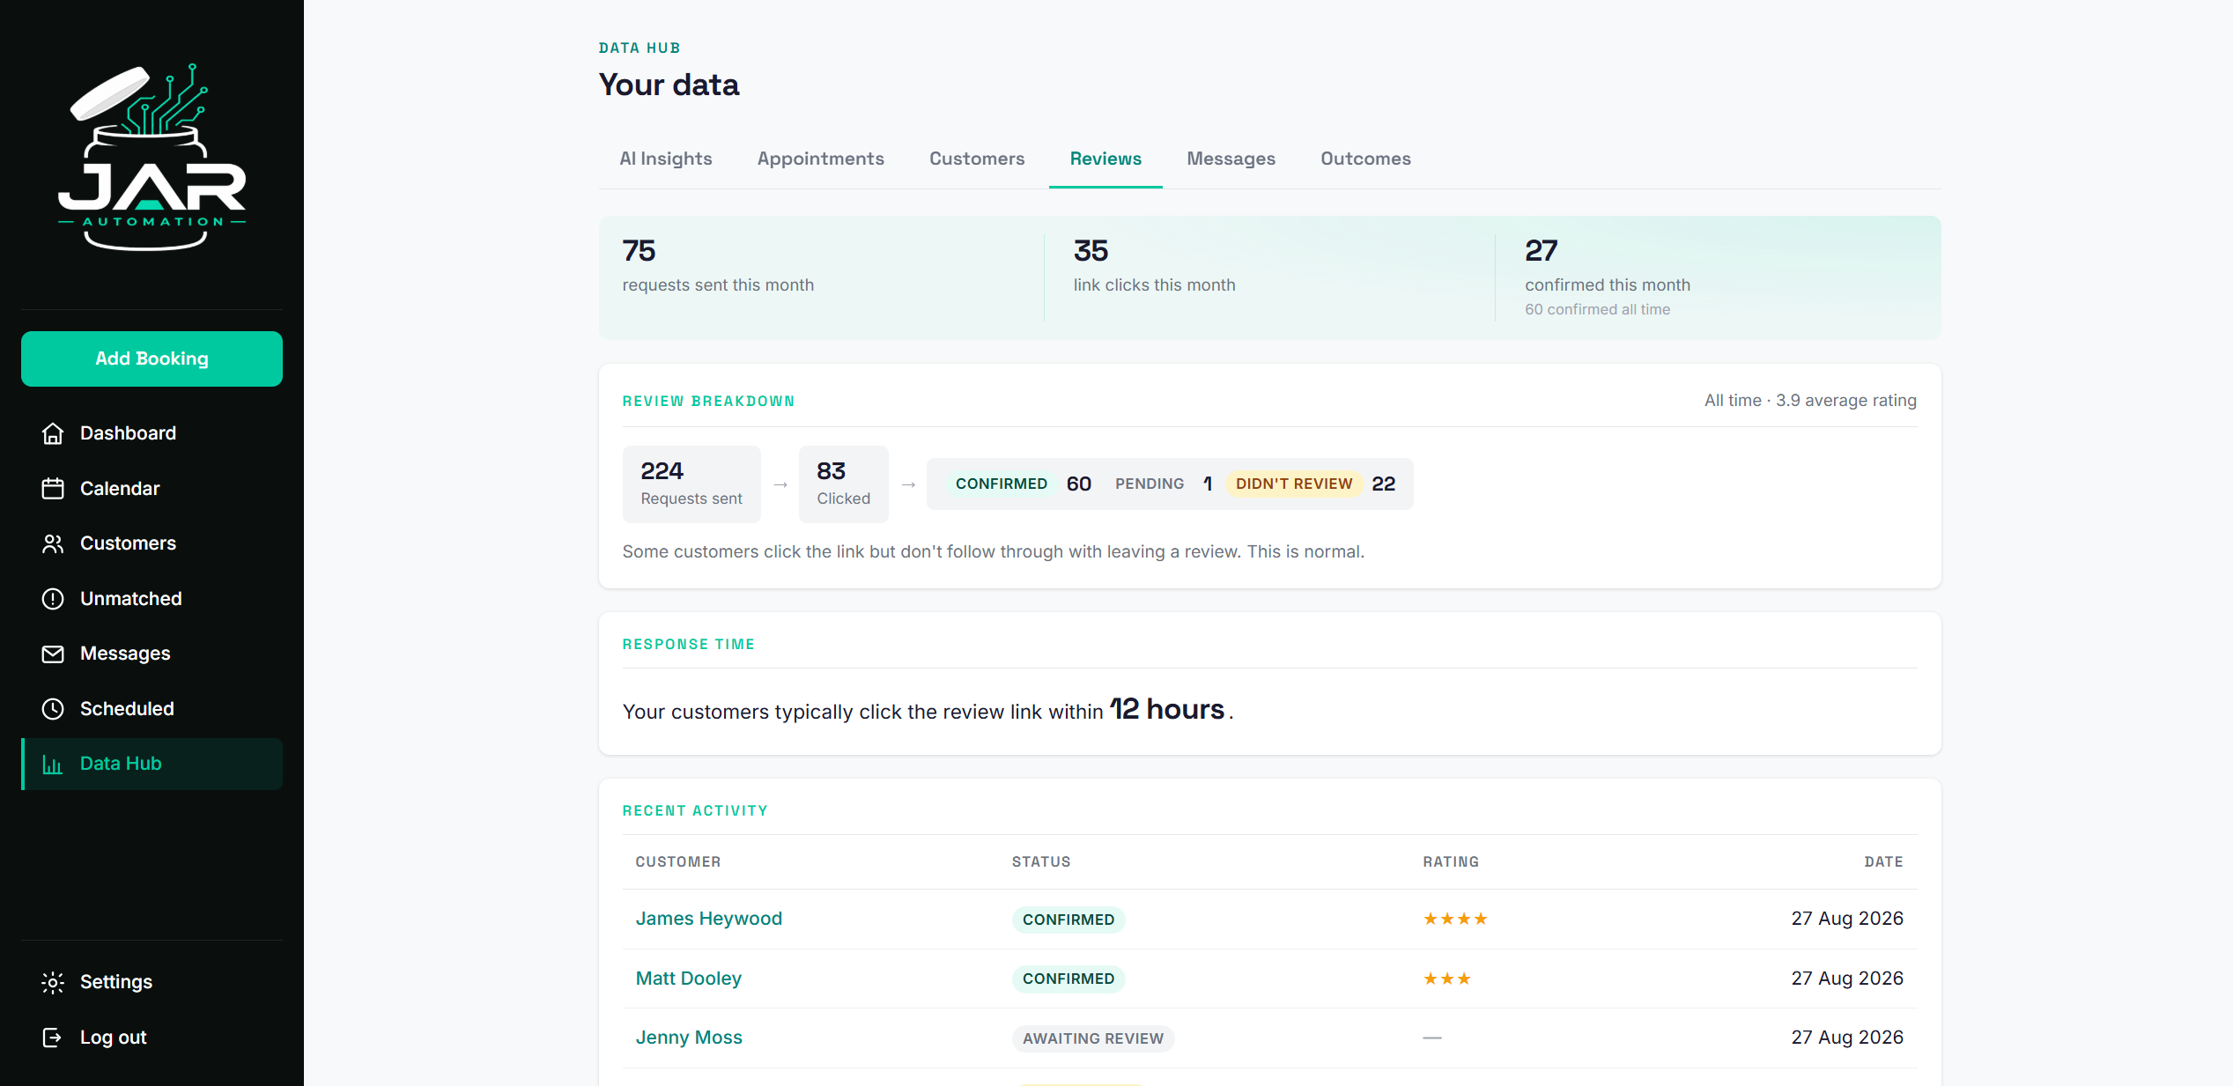2233x1086 pixels.
Task: Click Matt Dooley's CONFIRMED status badge
Action: pyautogui.click(x=1068, y=979)
